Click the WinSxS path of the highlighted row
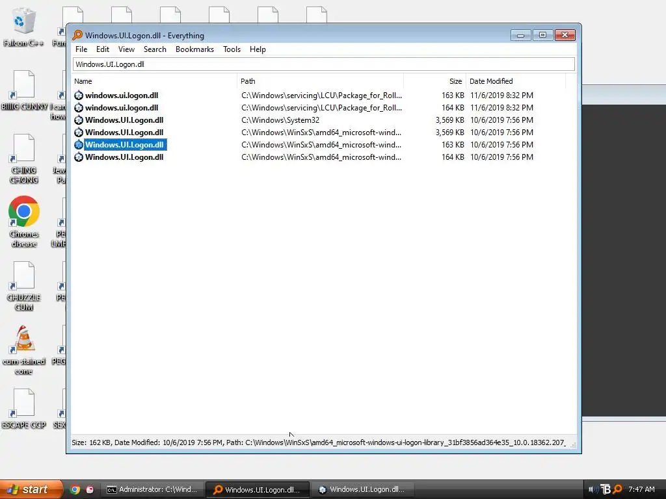Image resolution: width=666 pixels, height=499 pixels. [321, 145]
